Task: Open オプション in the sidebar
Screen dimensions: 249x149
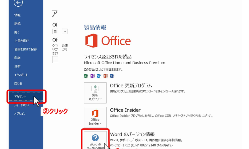Action: pos(20,113)
